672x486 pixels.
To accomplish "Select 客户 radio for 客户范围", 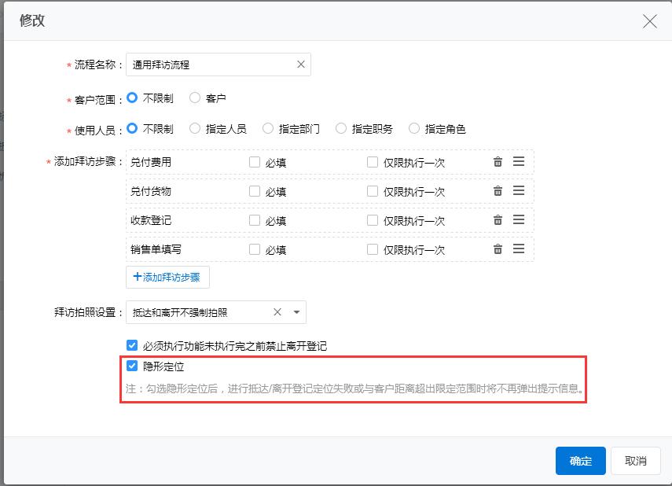I will (x=195, y=98).
